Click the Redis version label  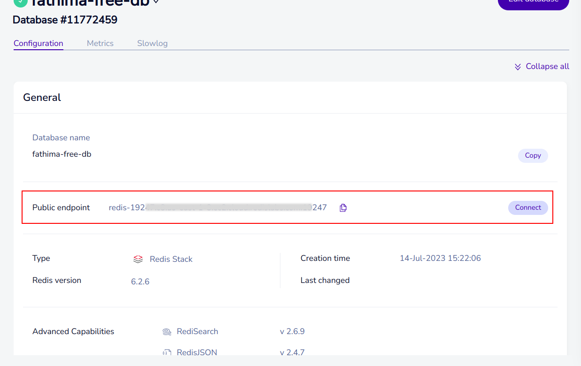tap(57, 280)
